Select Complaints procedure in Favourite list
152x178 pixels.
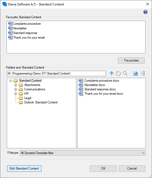pyautogui.click(x=27, y=24)
